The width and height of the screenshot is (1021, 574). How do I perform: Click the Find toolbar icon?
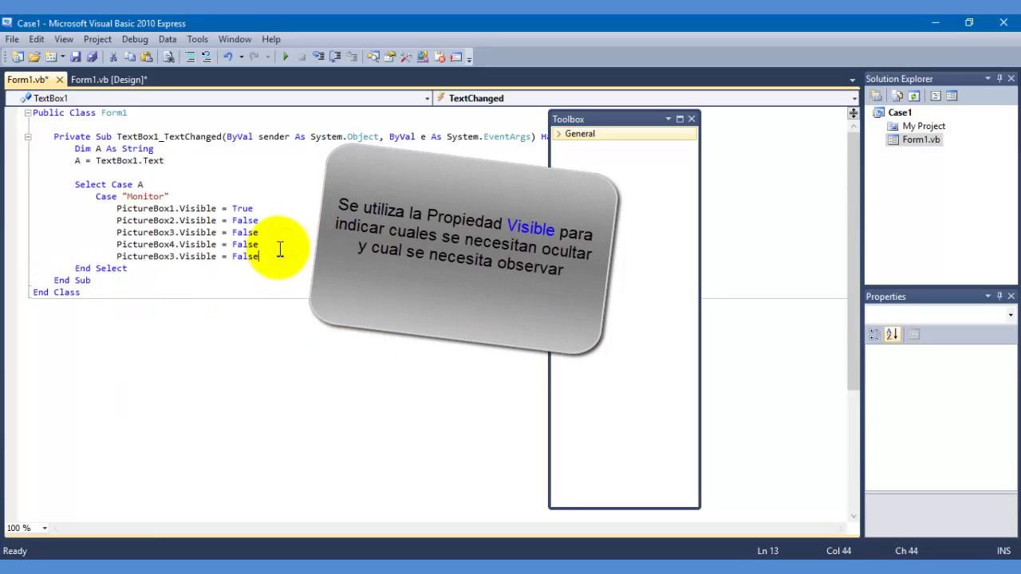[x=169, y=57]
